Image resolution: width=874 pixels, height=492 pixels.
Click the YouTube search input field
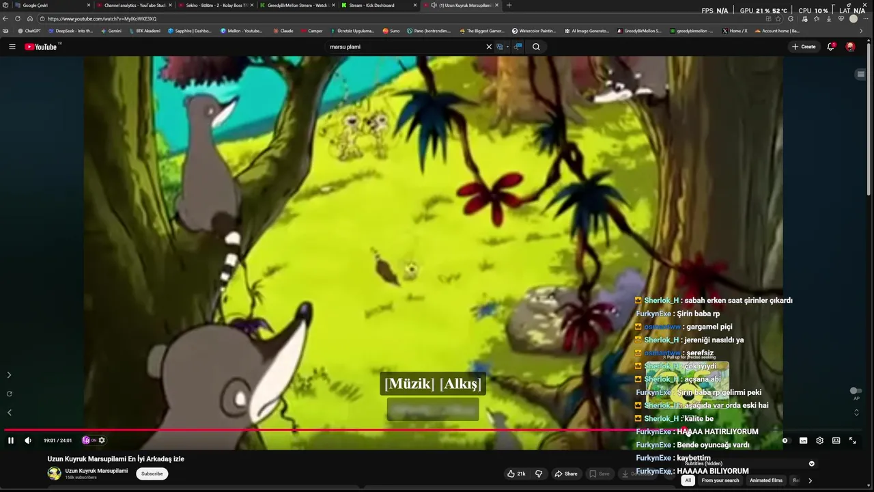click(403, 46)
